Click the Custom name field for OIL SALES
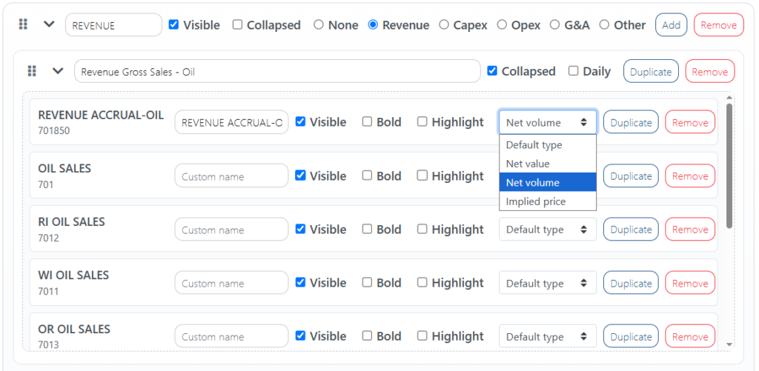The image size is (759, 371). pos(231,176)
